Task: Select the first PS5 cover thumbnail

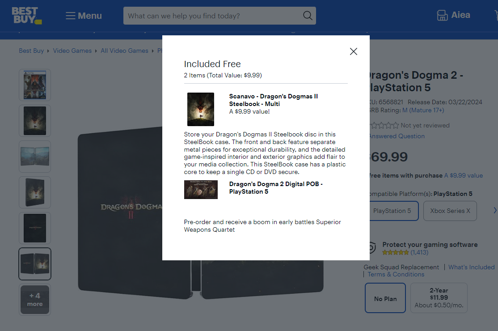Action: coord(35,85)
